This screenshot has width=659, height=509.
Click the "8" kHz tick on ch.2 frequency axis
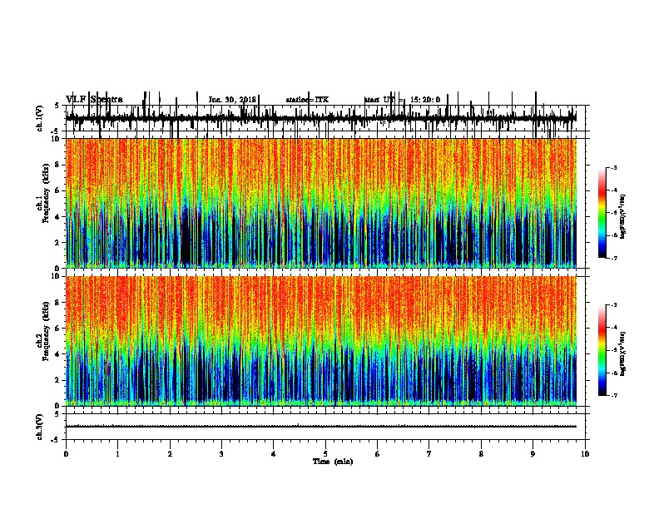57,303
